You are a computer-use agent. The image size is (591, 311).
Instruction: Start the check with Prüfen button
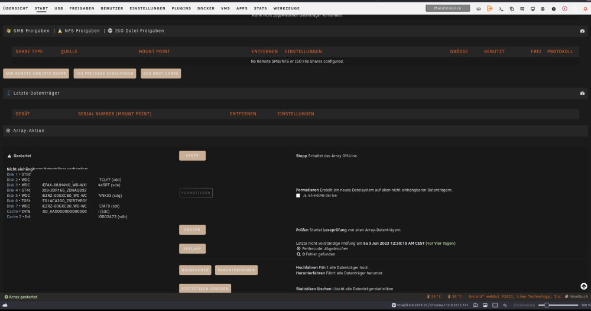pyautogui.click(x=192, y=229)
